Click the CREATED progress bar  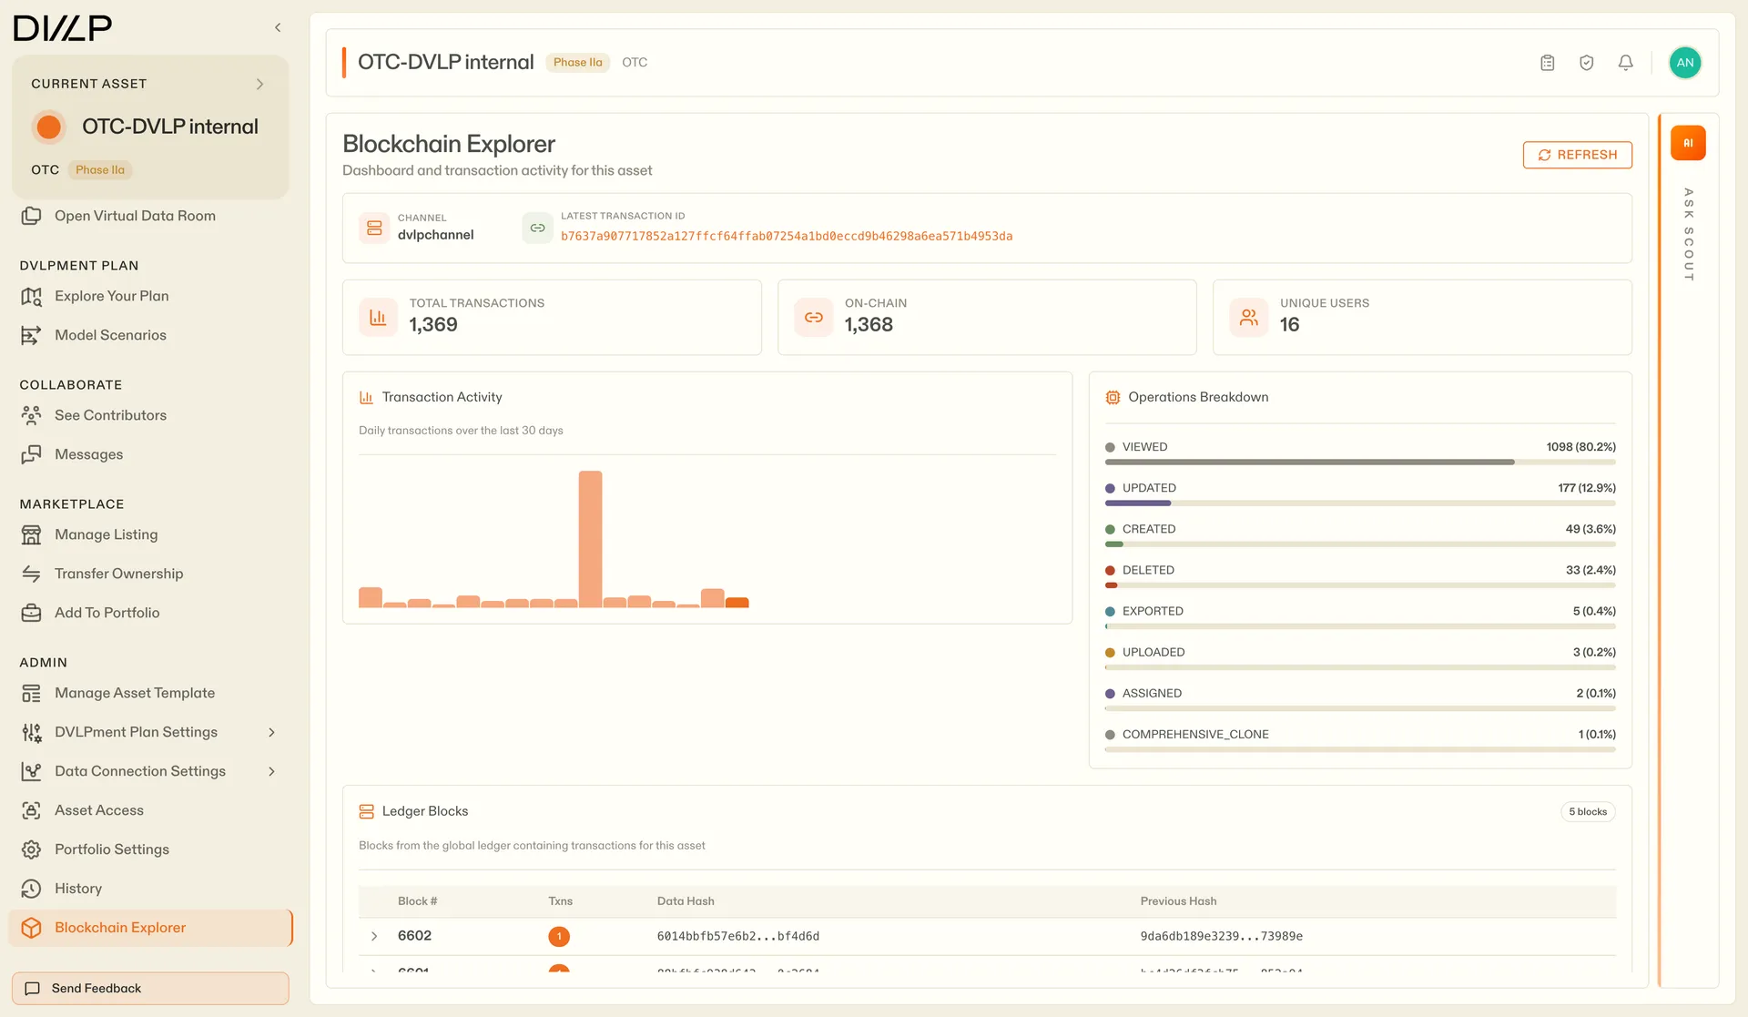tap(1360, 544)
